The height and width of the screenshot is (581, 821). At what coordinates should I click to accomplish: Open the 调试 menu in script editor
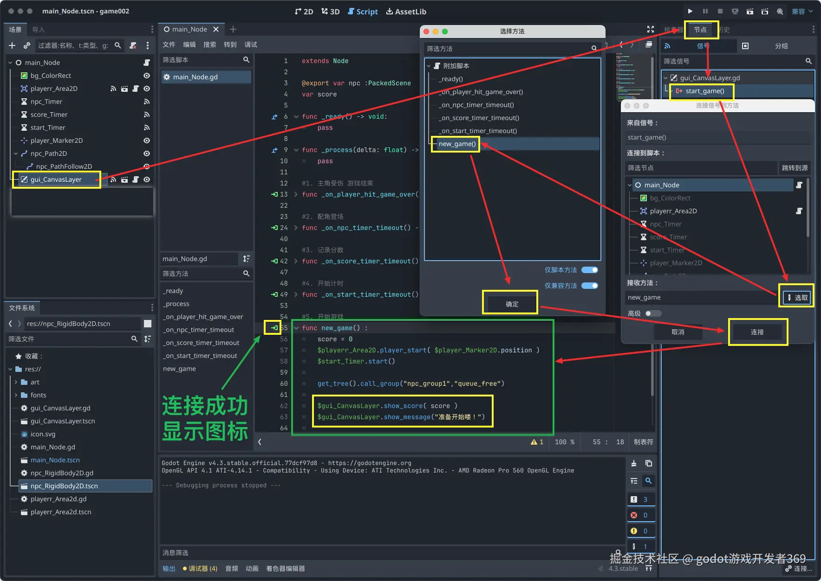coord(251,45)
